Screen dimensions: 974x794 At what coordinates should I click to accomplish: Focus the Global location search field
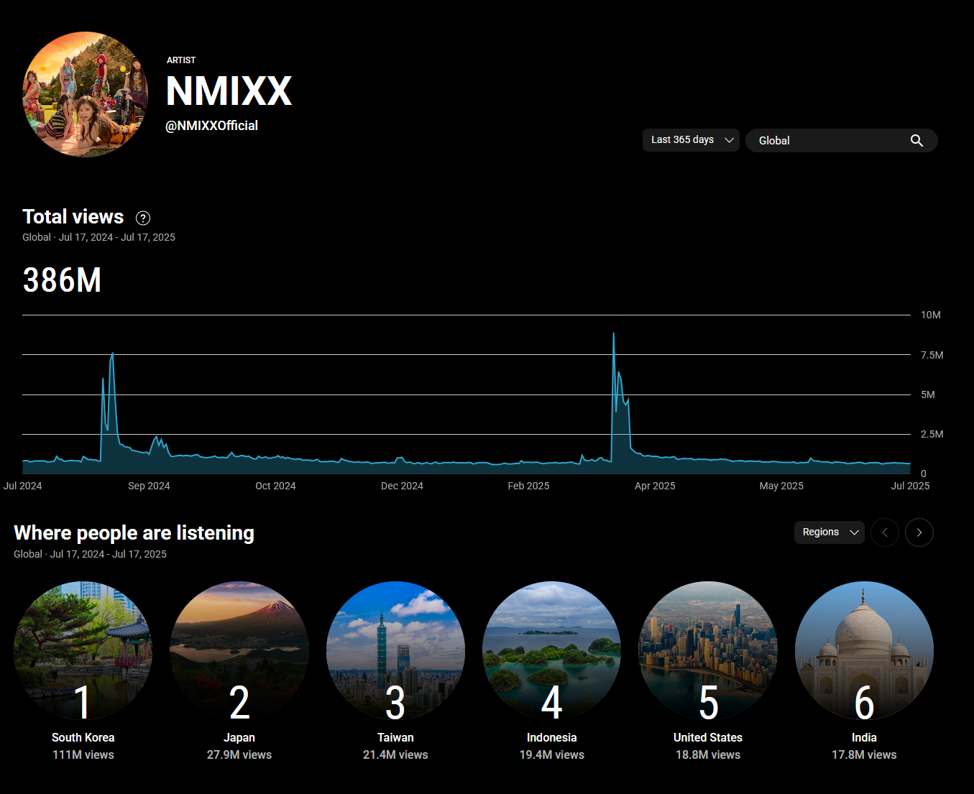click(842, 141)
